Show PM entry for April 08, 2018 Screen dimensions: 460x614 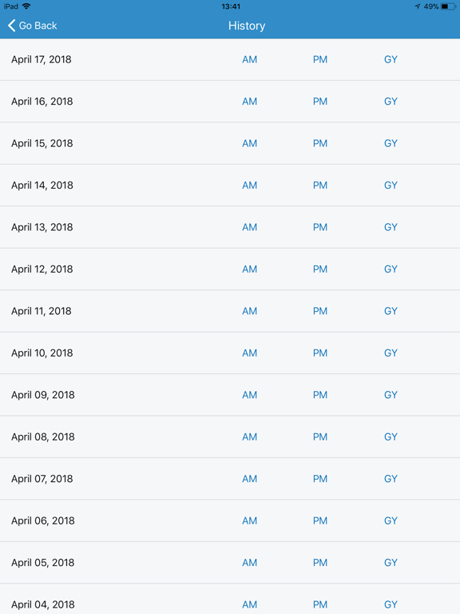point(320,437)
